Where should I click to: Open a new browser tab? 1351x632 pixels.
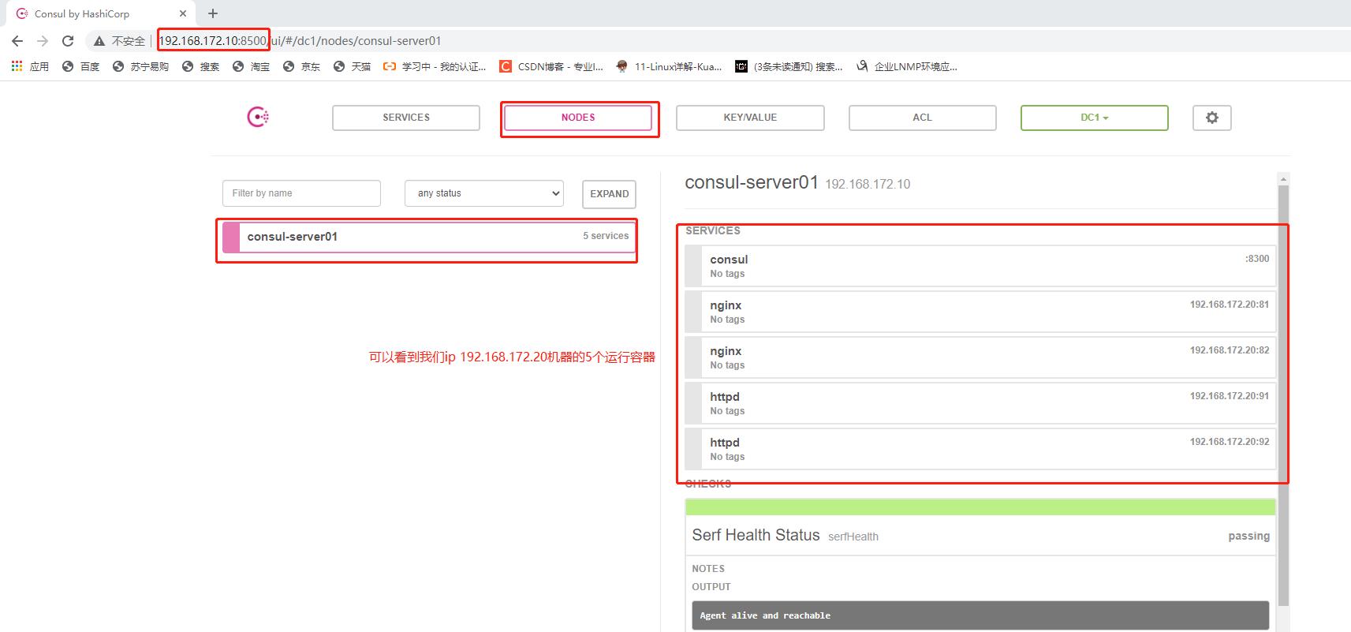pyautogui.click(x=213, y=13)
